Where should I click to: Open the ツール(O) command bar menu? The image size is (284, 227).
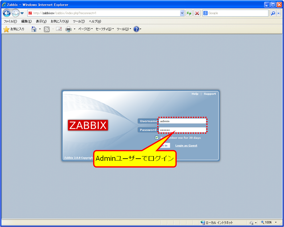[x=124, y=29]
